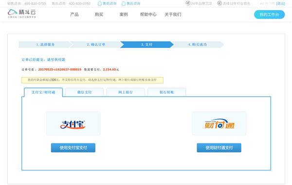Screen dimensions: 292x185
Task: Pay using the 使用财付通支付 button
Action: tap(219, 148)
